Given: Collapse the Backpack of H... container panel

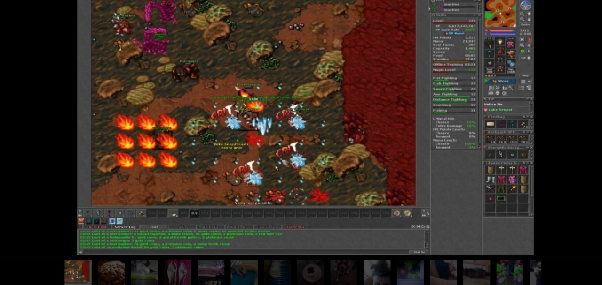Looking at the screenshot, I should point(527,132).
